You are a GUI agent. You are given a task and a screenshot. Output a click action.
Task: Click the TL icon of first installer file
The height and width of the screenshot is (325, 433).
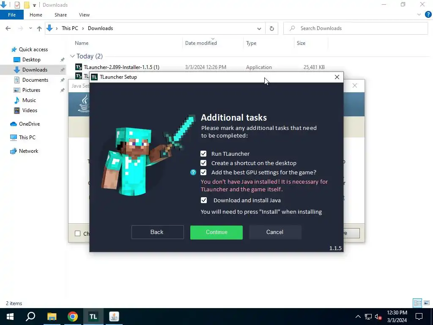point(79,67)
